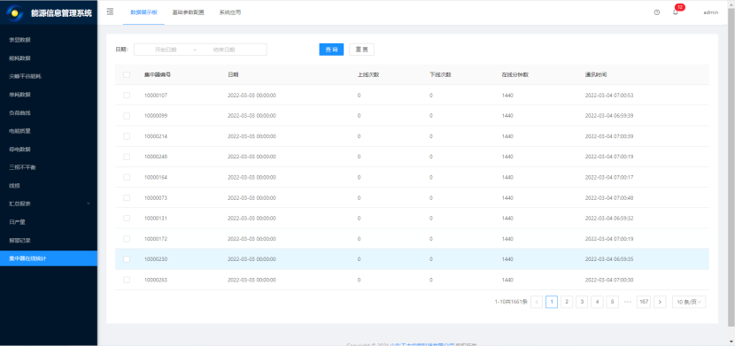Click the 重置 button

pyautogui.click(x=361, y=50)
